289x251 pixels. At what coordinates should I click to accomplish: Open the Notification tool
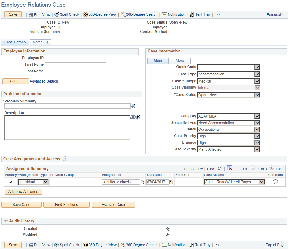[176, 14]
